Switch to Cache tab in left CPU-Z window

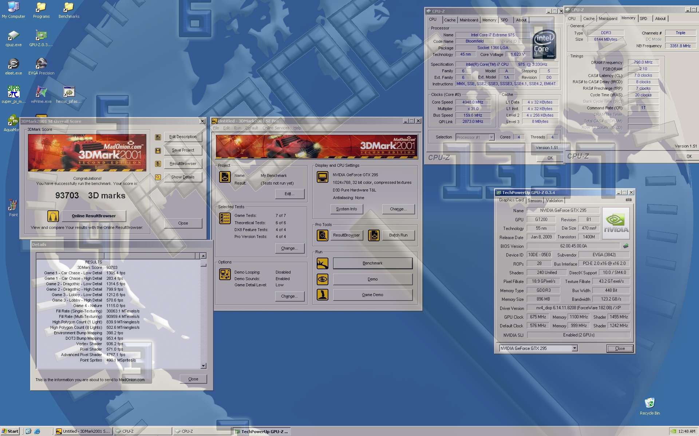pos(450,20)
